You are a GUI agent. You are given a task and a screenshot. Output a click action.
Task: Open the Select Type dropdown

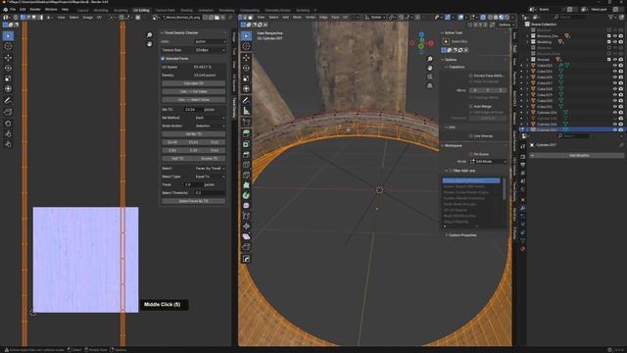point(210,176)
